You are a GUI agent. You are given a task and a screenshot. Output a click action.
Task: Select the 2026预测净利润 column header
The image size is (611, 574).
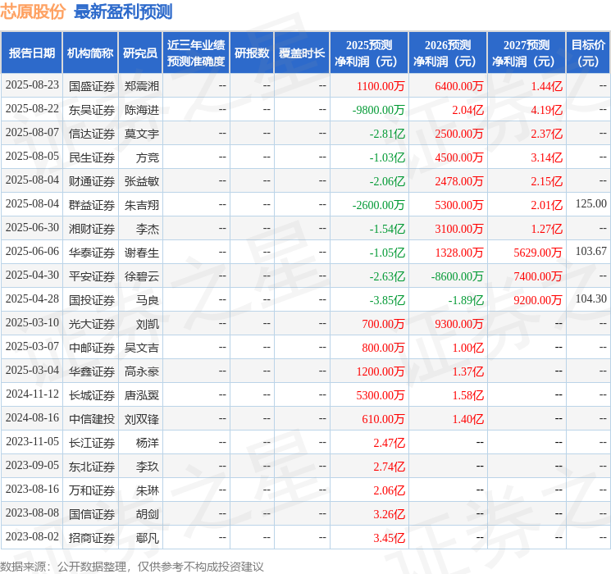point(448,52)
